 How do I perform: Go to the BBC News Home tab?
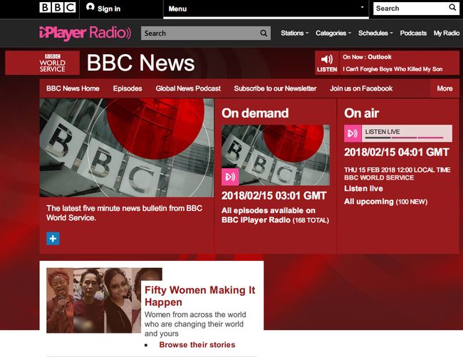[73, 88]
